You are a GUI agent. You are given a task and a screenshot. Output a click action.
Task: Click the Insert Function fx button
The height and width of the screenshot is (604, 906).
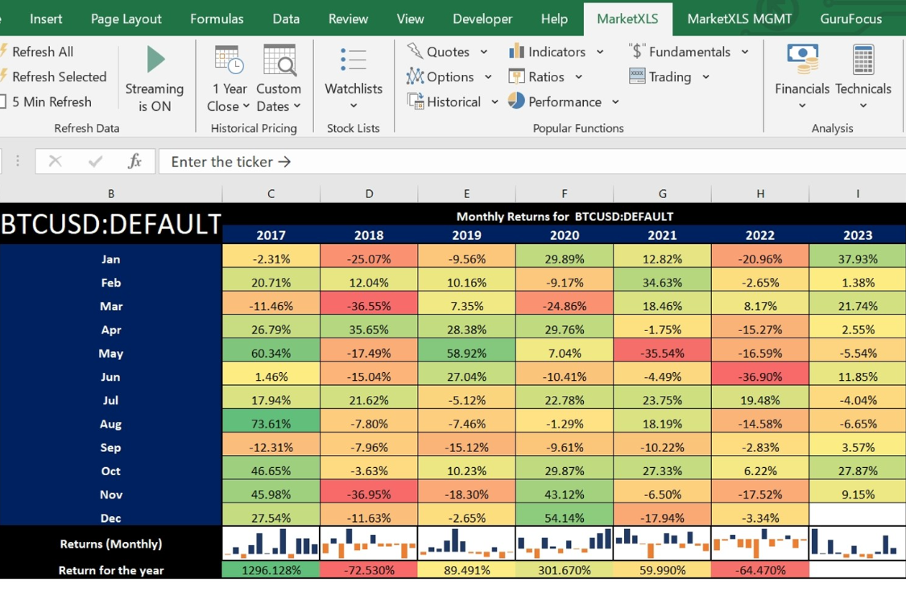point(134,161)
